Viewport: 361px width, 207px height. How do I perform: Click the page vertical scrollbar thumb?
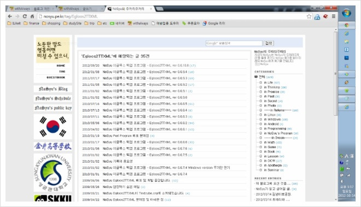[336, 74]
